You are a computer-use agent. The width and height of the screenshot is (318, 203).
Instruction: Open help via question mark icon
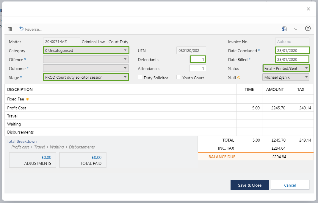[308, 29]
